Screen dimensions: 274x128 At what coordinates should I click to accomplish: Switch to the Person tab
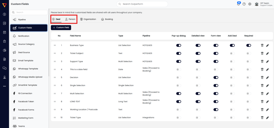click(70, 19)
